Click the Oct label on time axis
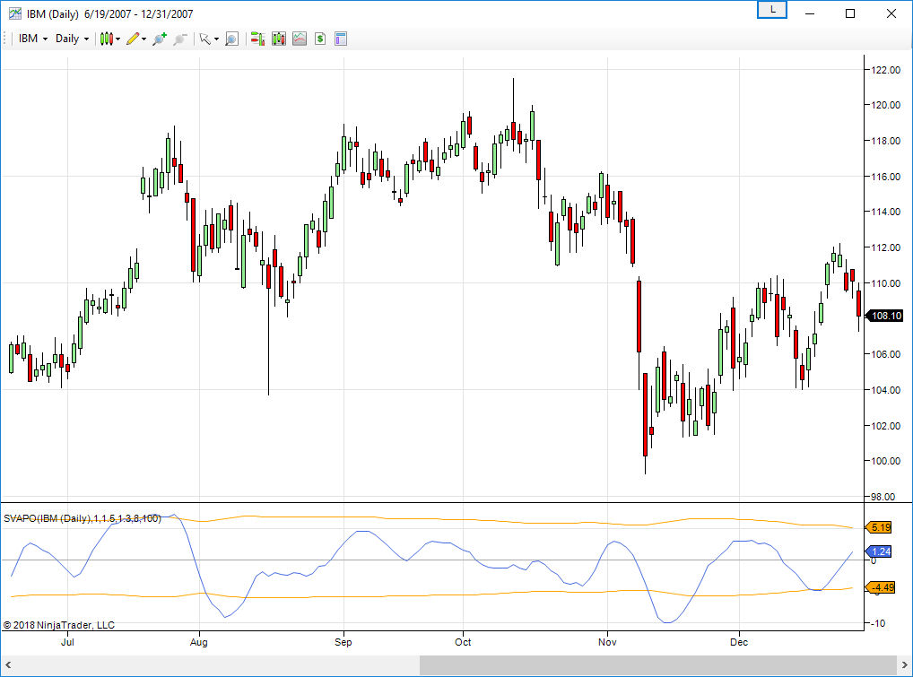The height and width of the screenshot is (677, 913). [x=463, y=642]
